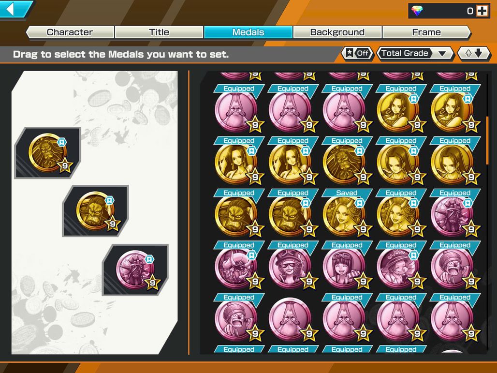The width and height of the screenshot is (497, 373).
Task: Tap the top slotted gold medal on left
Action: tap(47, 153)
